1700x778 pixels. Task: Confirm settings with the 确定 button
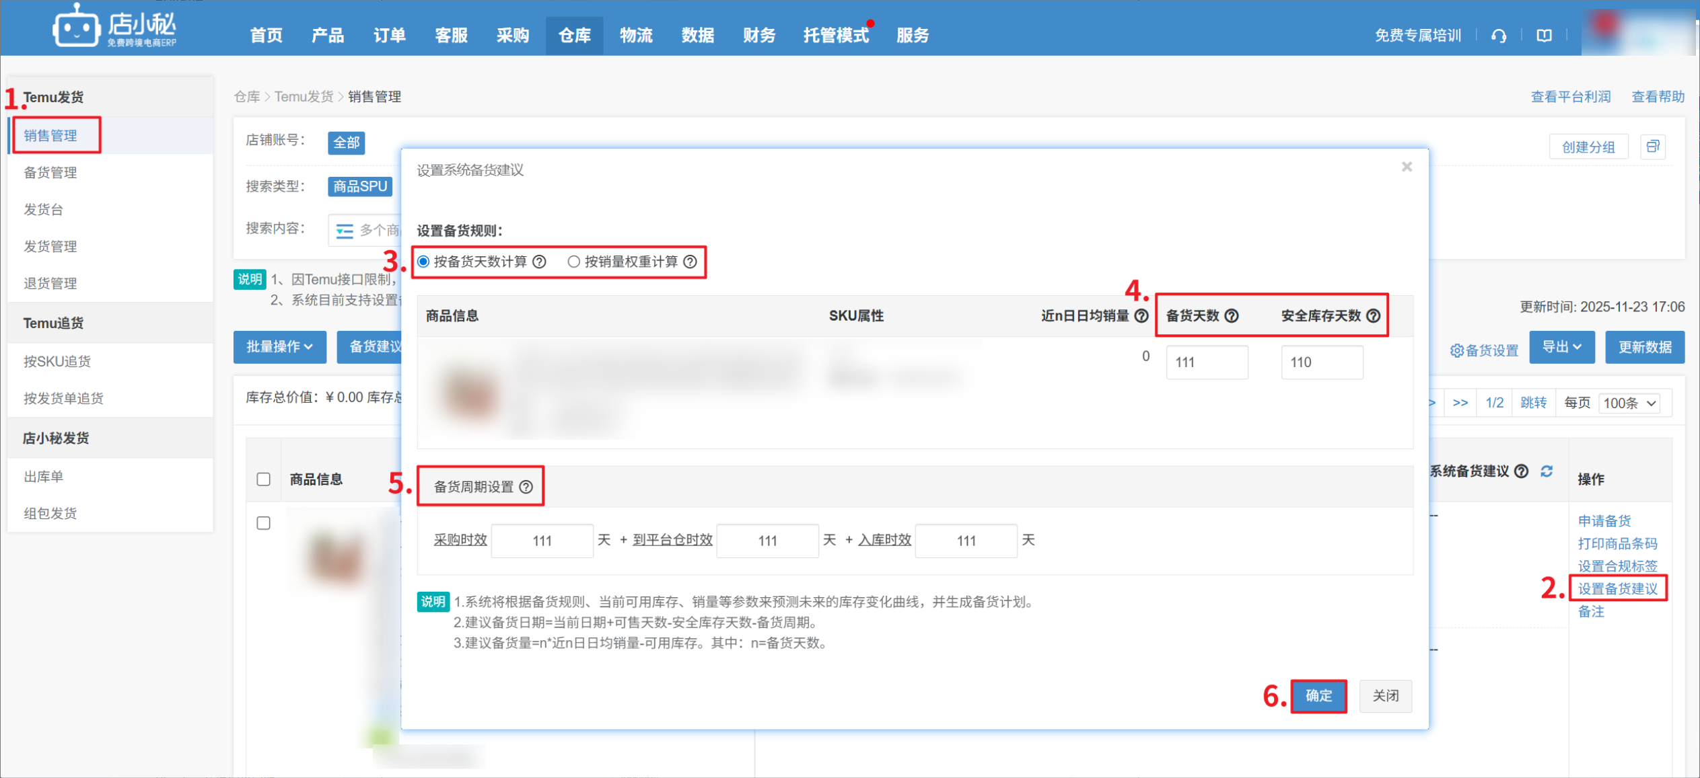point(1318,696)
